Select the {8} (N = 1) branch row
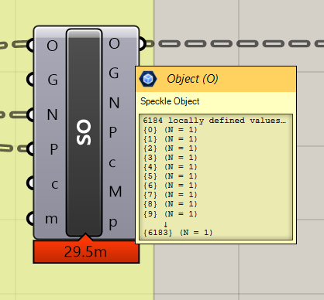Image resolution: width=324 pixels, height=300 pixels. (171, 204)
